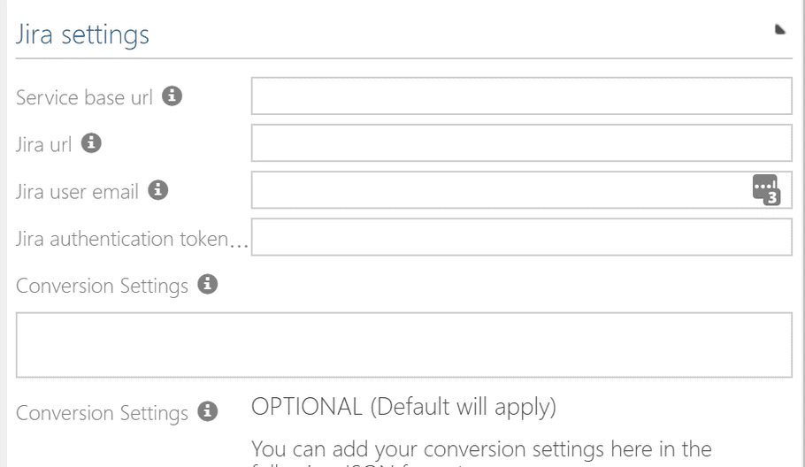Image resolution: width=805 pixels, height=467 pixels.
Task: Click the truncated Jira authentication token label
Action: pyautogui.click(x=132, y=239)
